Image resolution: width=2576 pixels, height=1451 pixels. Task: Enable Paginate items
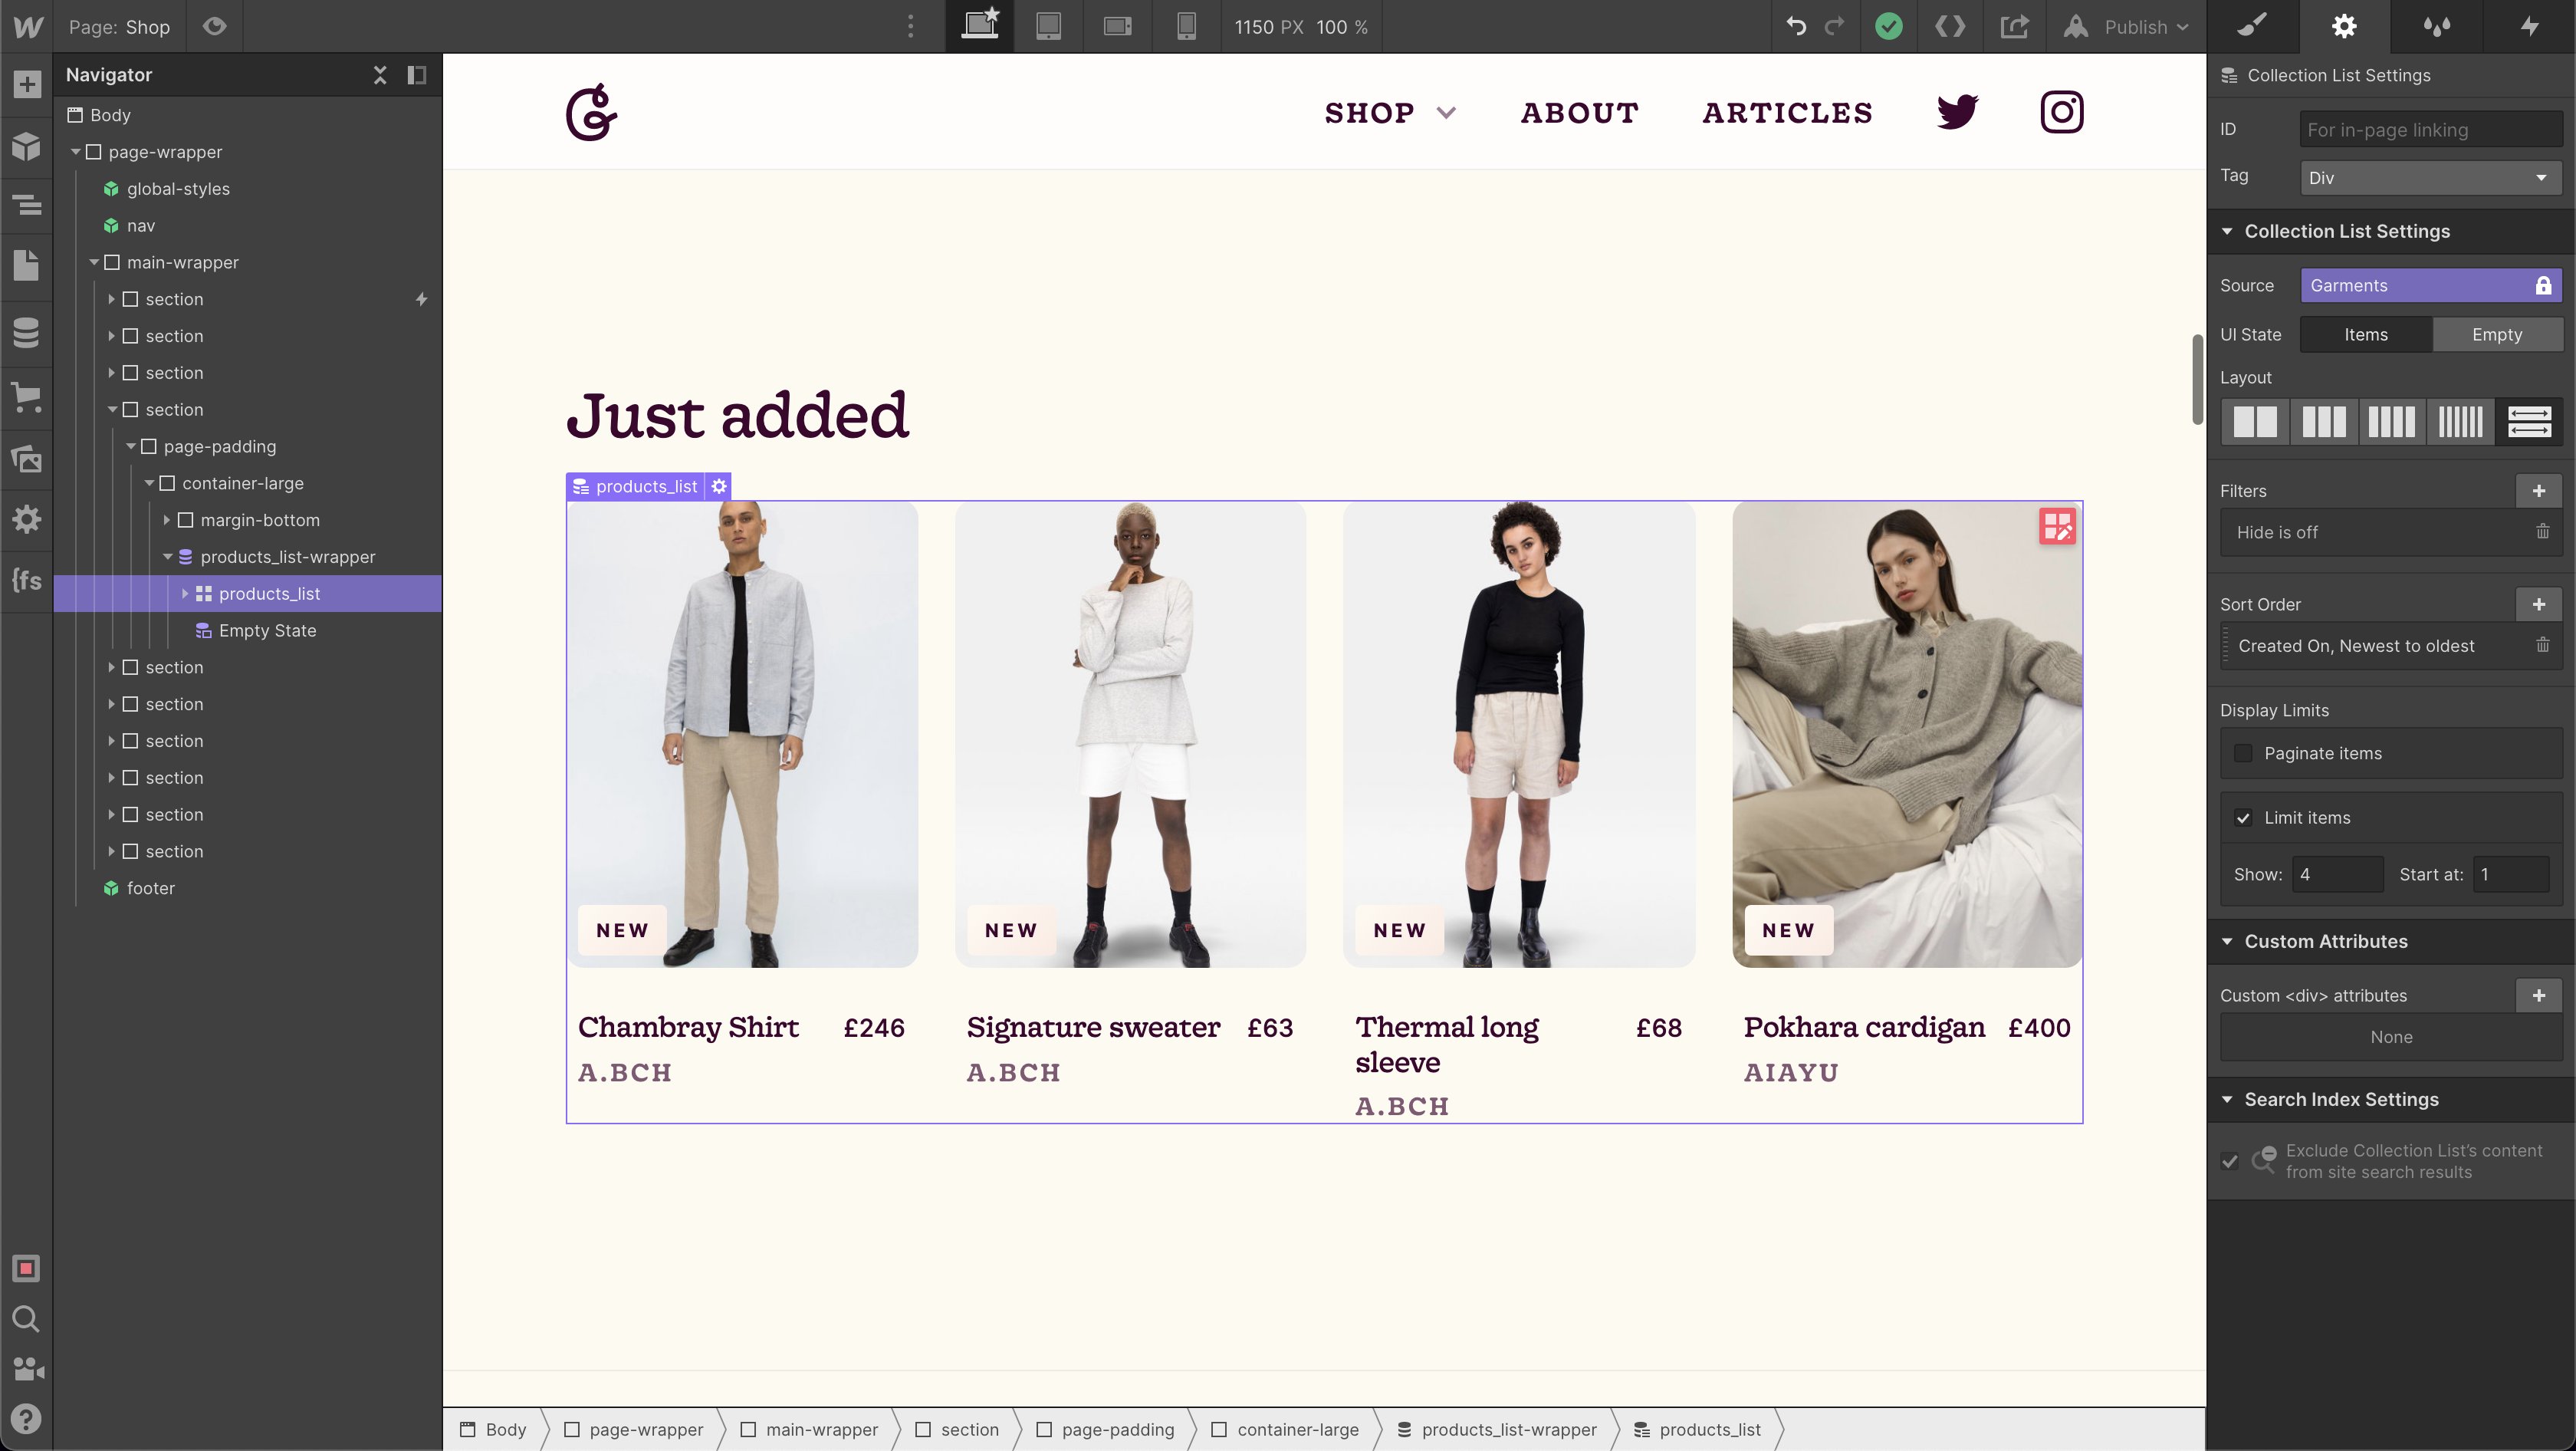point(2244,753)
